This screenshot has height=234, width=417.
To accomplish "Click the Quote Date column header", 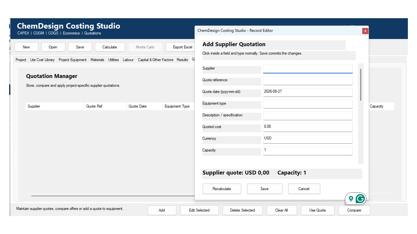I will click(x=145, y=106).
